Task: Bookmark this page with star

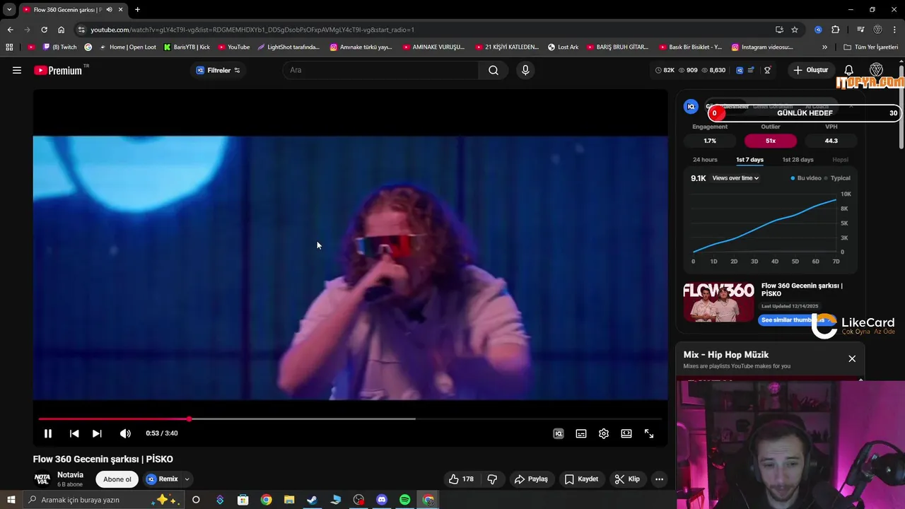Action: click(795, 30)
